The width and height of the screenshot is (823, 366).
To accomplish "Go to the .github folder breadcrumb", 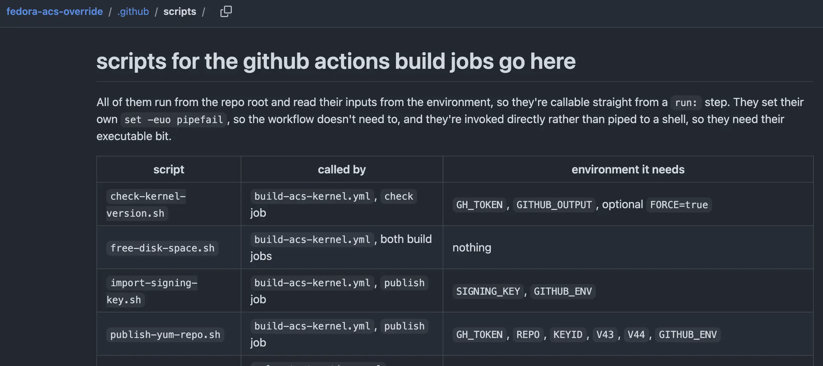I will click(133, 11).
